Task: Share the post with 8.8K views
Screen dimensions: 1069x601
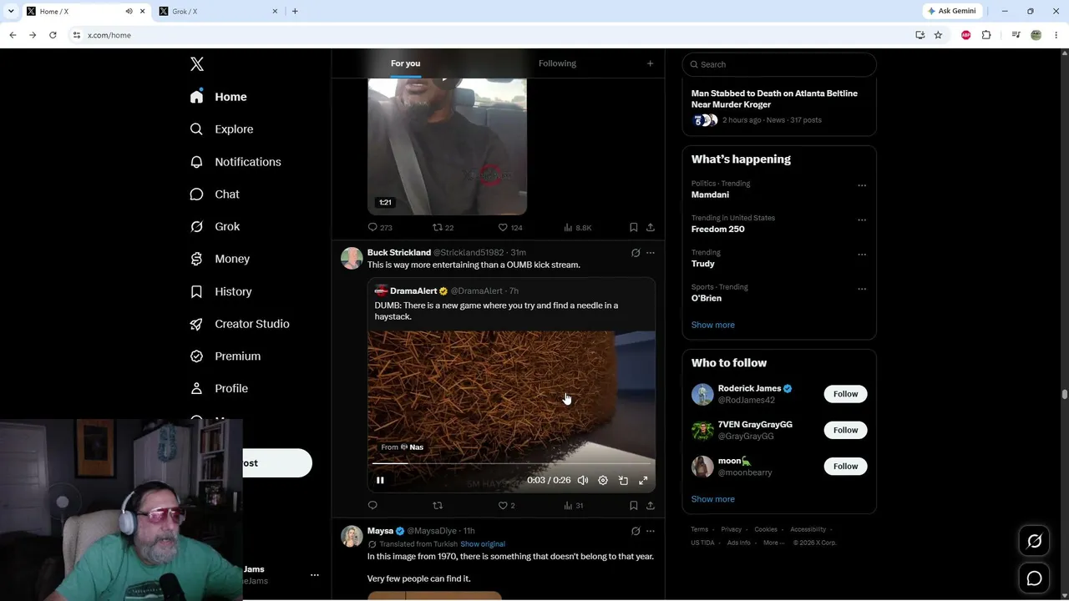Action: click(651, 227)
